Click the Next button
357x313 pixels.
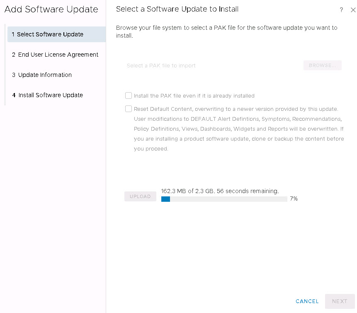(340, 301)
